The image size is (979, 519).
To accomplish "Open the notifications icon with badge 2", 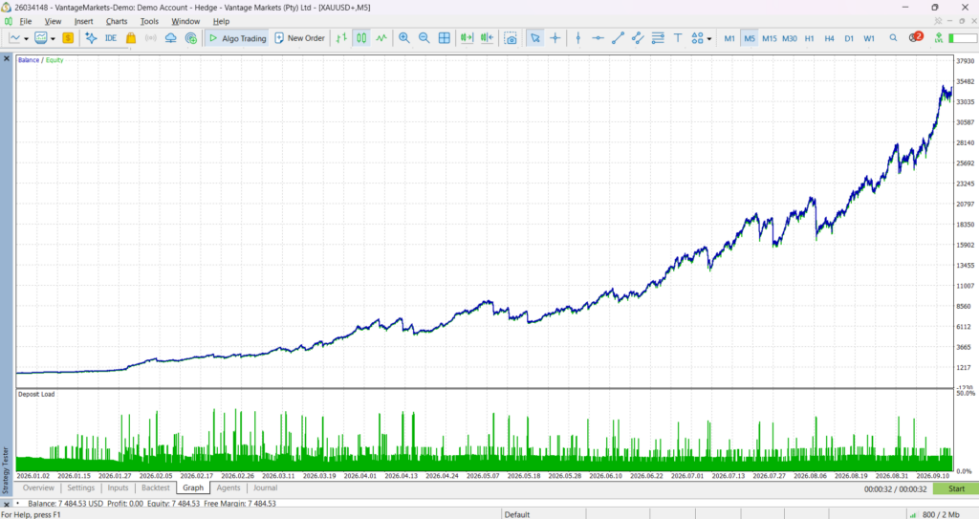I will [915, 37].
